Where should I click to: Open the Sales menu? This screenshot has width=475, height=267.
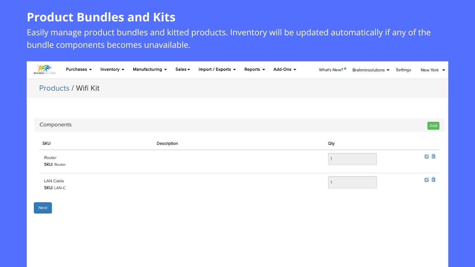pos(183,69)
